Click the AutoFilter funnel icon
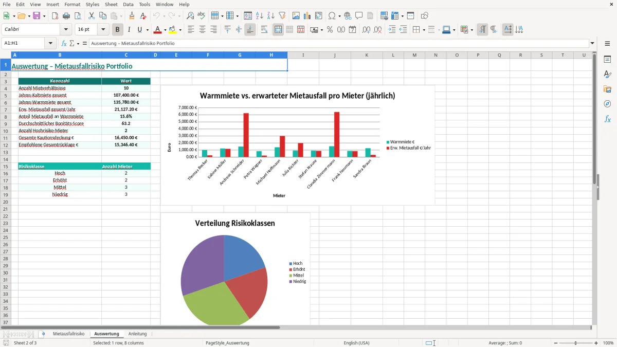617x347 pixels. click(282, 16)
